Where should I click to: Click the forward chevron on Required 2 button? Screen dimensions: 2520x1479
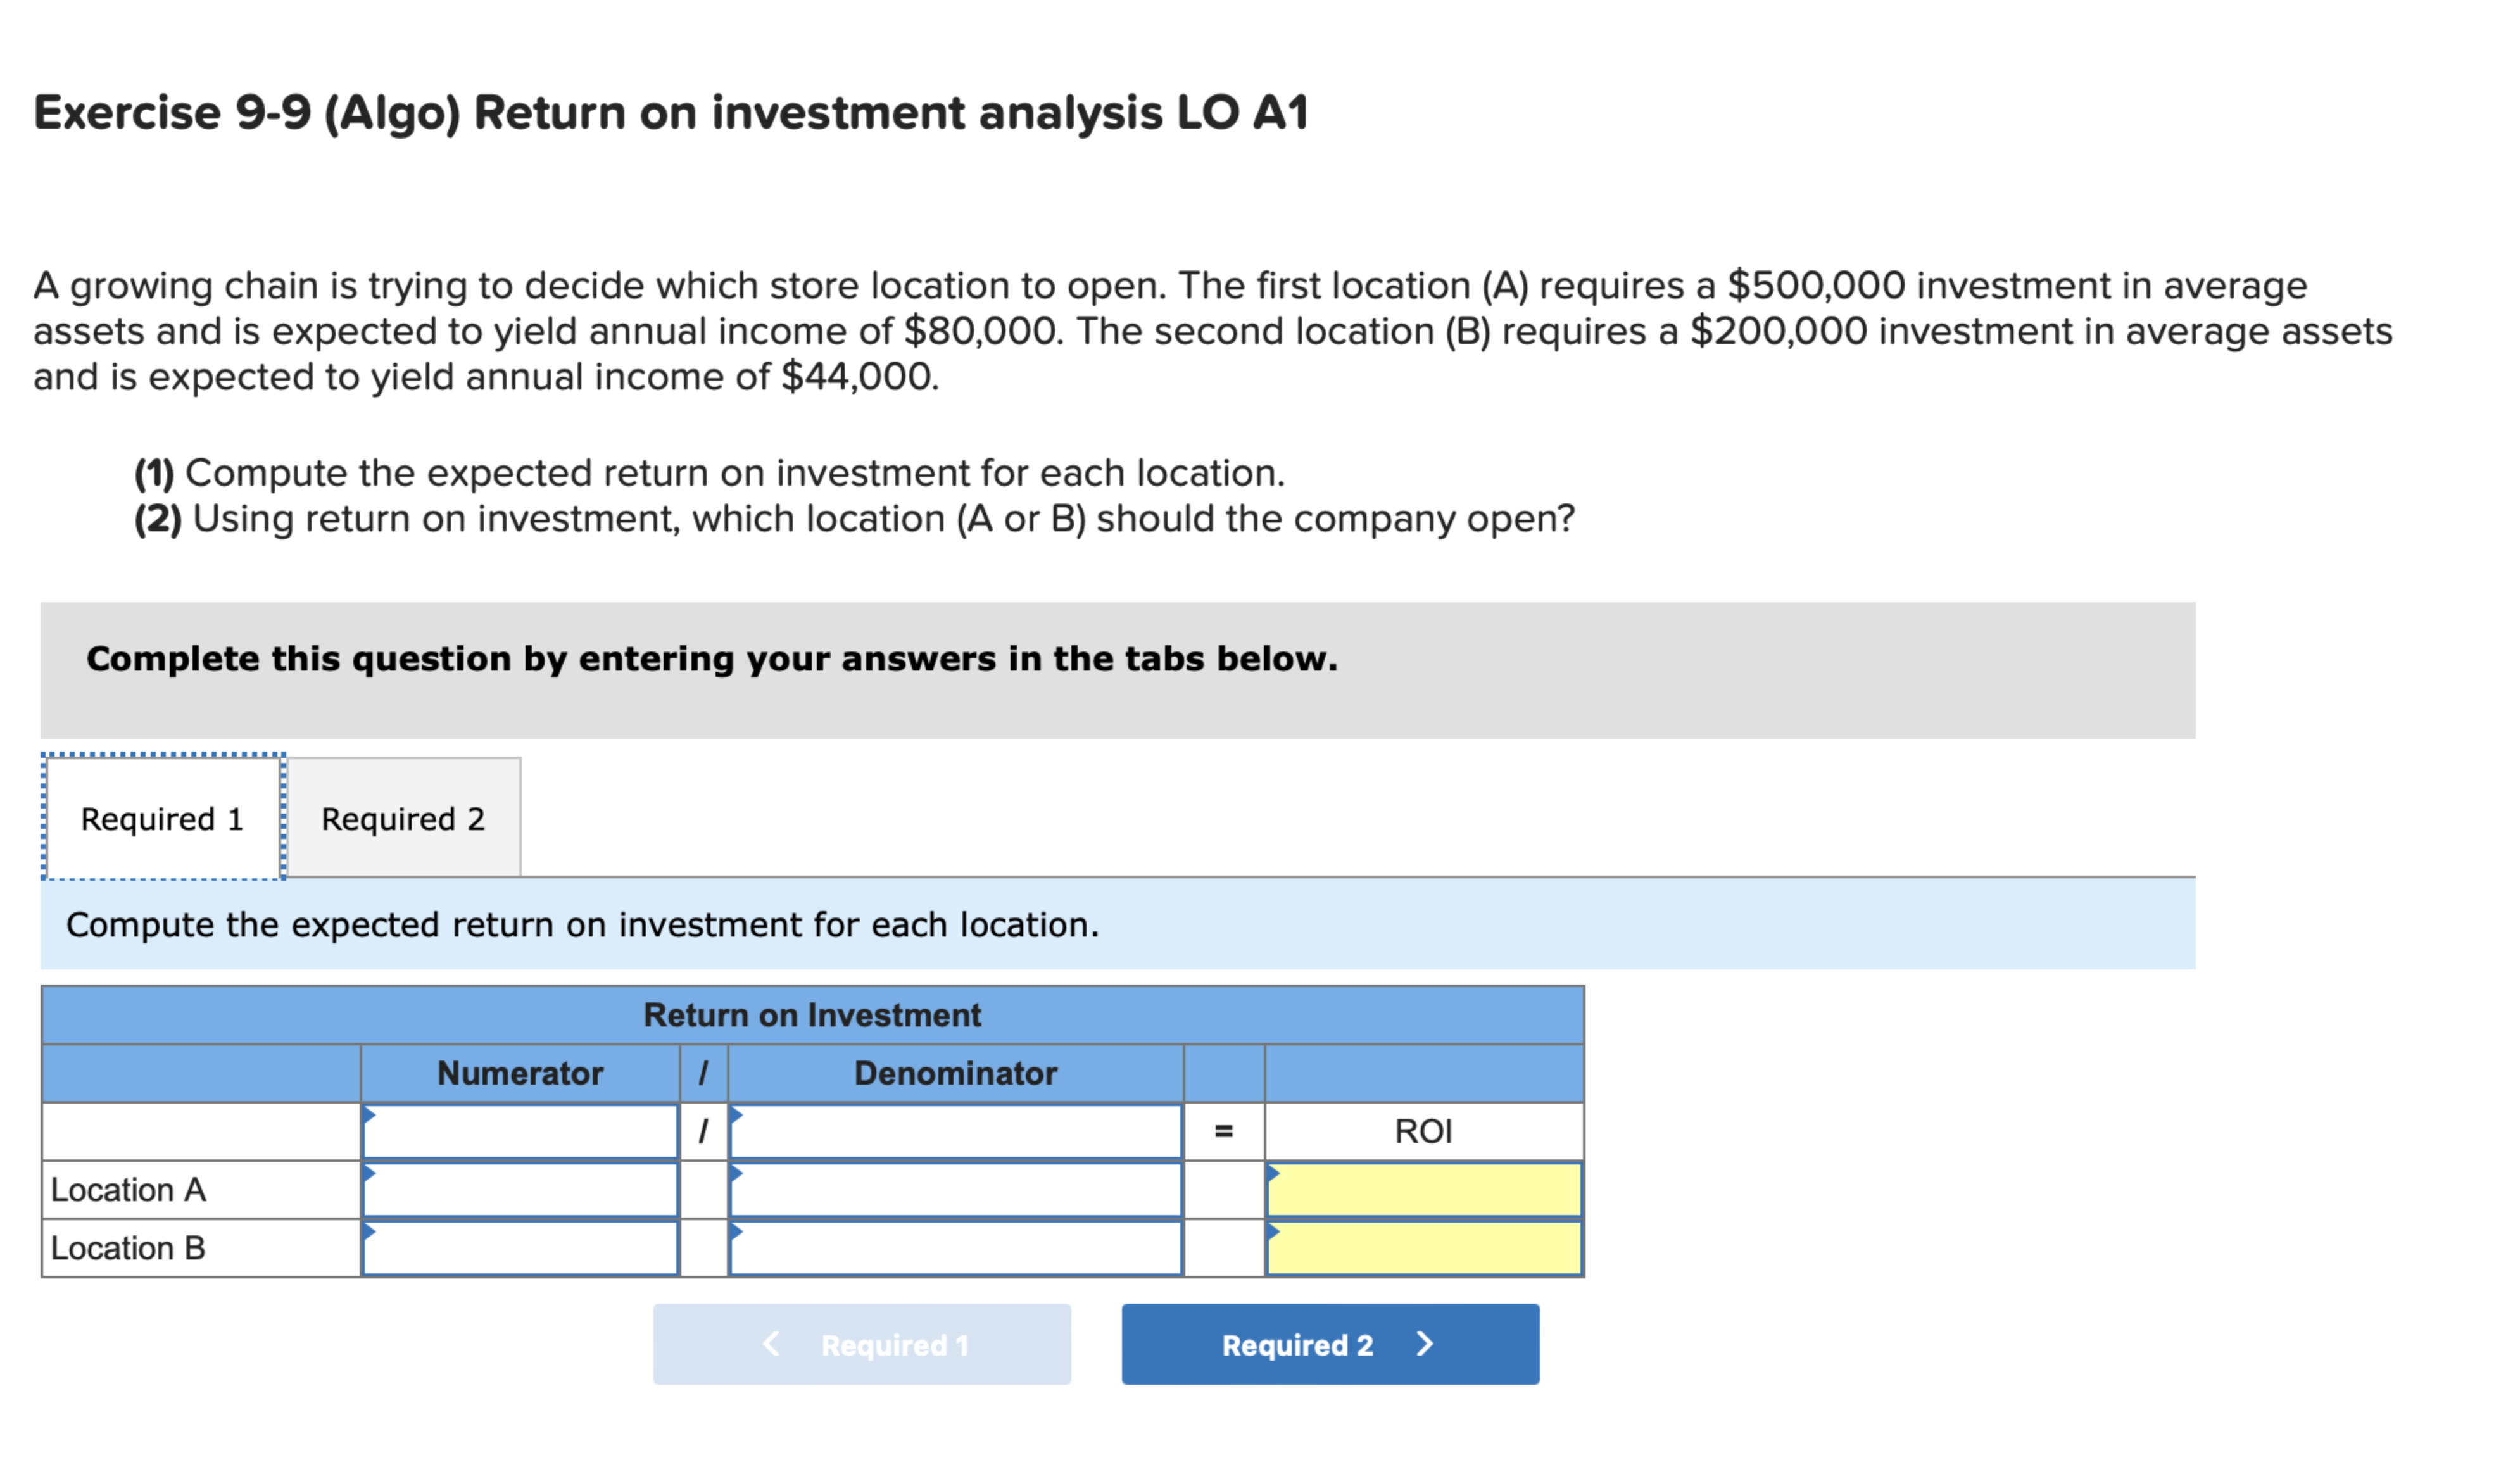(1426, 1344)
